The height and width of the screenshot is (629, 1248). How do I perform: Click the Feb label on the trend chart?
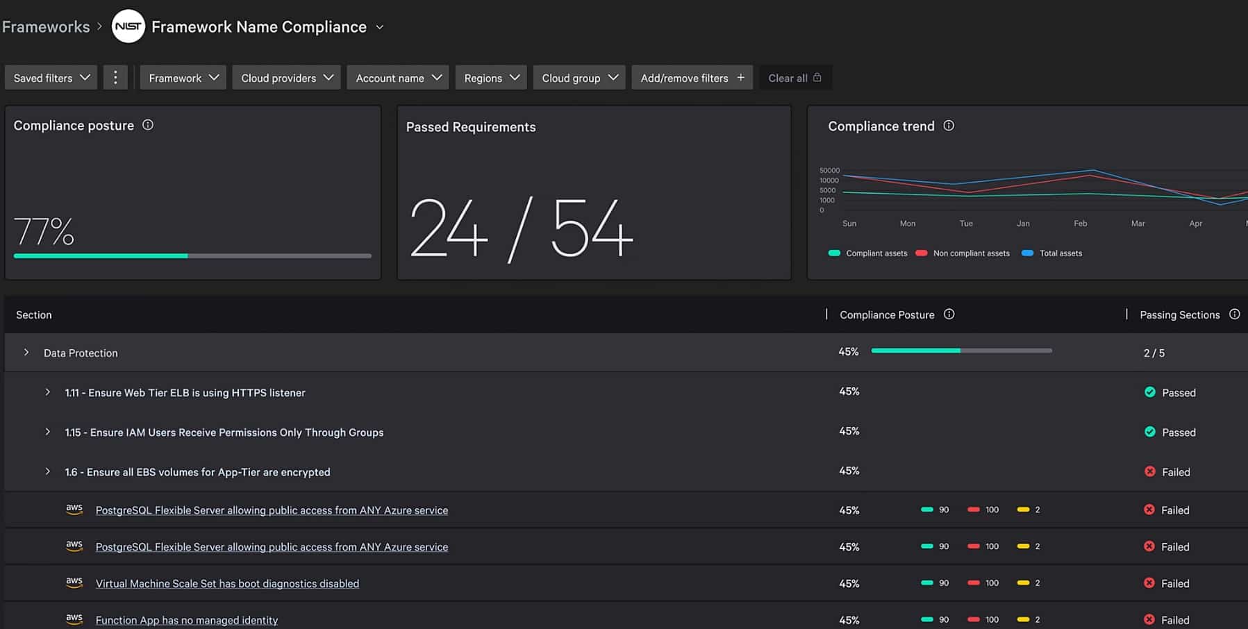point(1081,224)
